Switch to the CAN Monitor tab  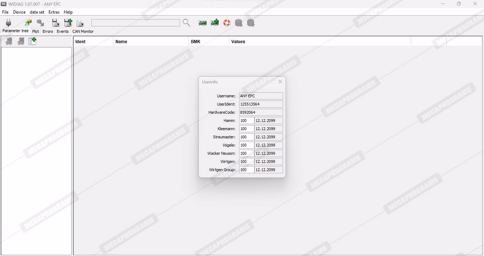[83, 32]
